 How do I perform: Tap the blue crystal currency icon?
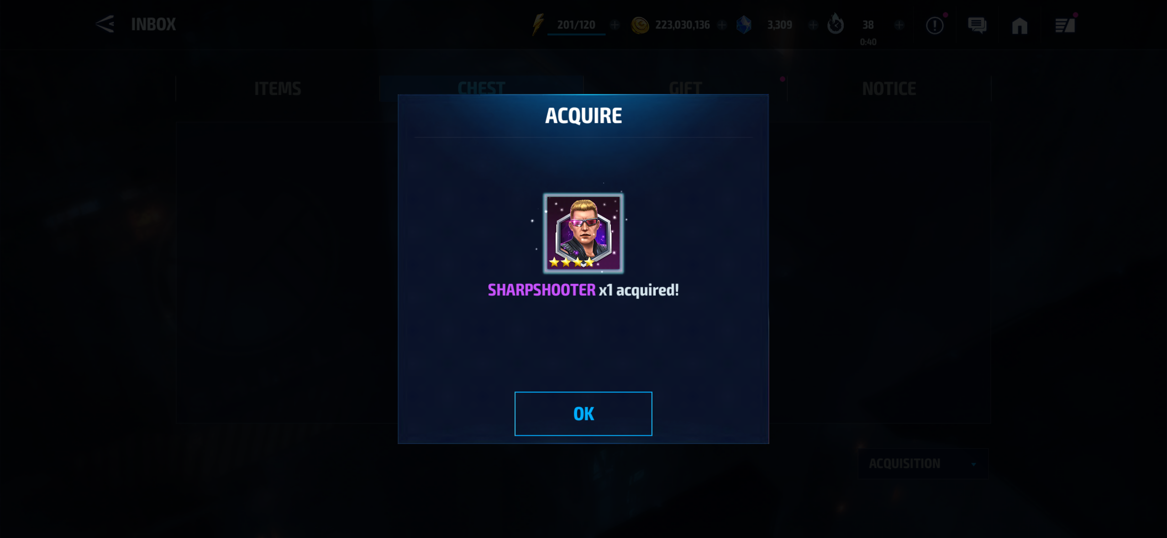click(x=744, y=25)
